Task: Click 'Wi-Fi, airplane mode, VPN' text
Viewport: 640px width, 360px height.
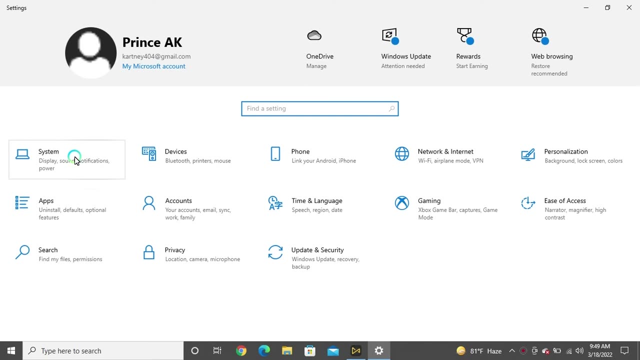Action: pyautogui.click(x=450, y=161)
